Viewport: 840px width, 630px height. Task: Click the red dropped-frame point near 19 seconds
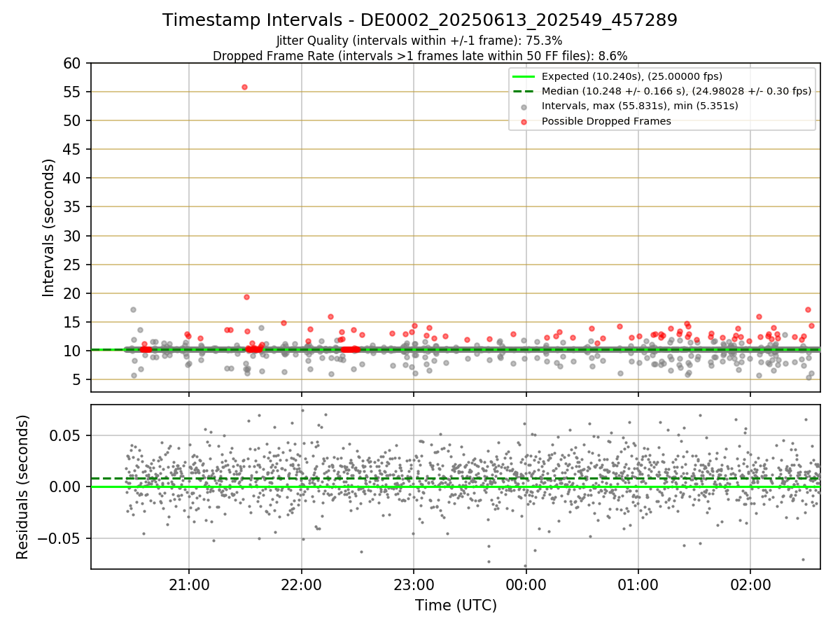click(x=246, y=297)
